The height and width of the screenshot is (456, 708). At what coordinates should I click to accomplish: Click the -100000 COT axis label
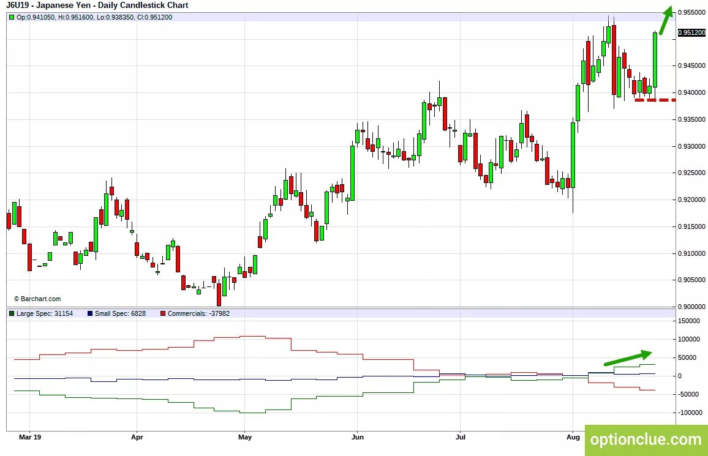click(x=690, y=413)
